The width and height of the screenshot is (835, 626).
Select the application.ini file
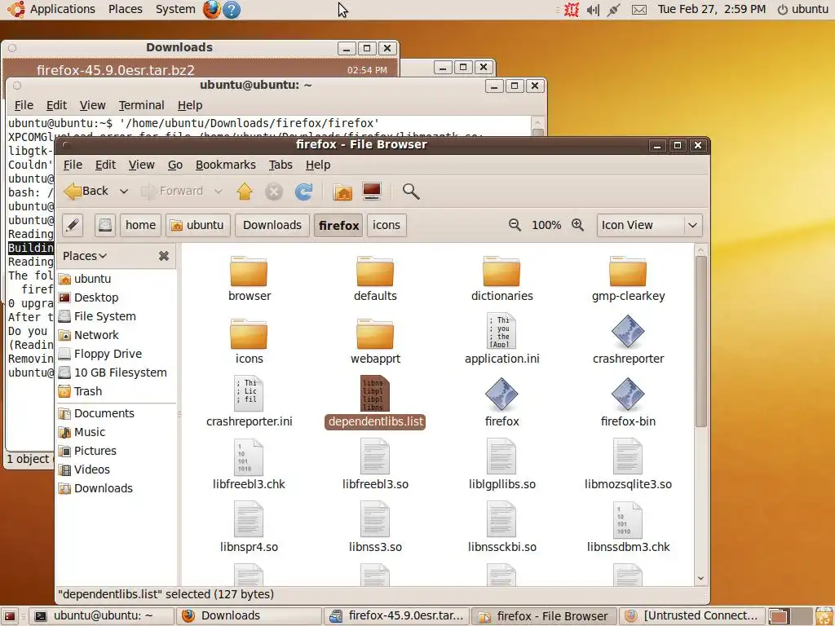(x=501, y=339)
